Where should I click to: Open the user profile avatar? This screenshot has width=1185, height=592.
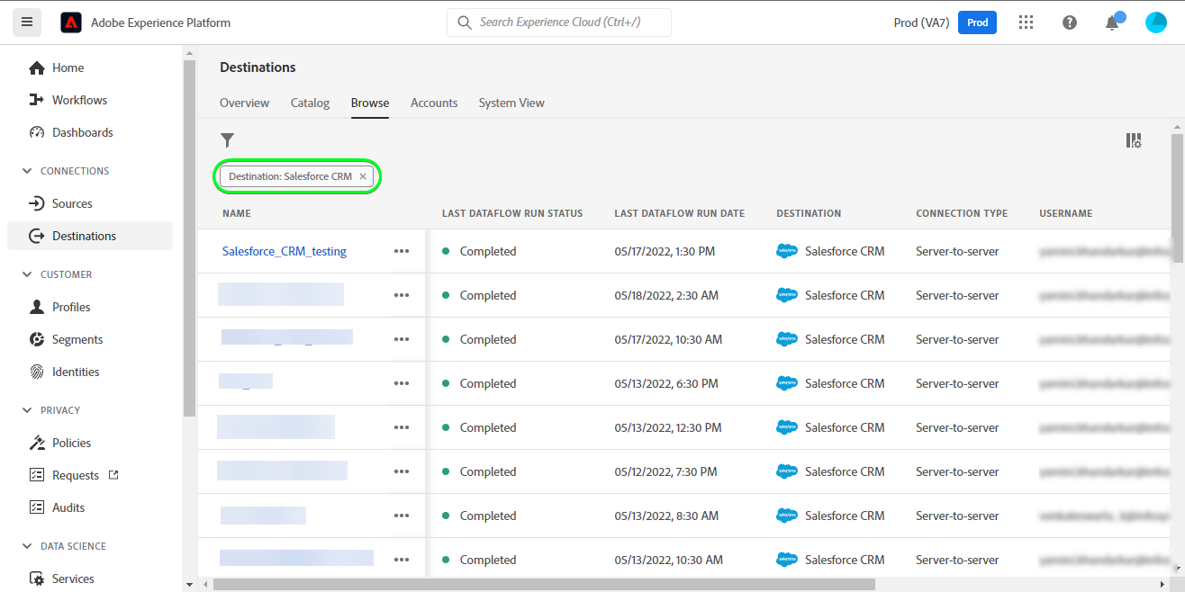[1155, 22]
